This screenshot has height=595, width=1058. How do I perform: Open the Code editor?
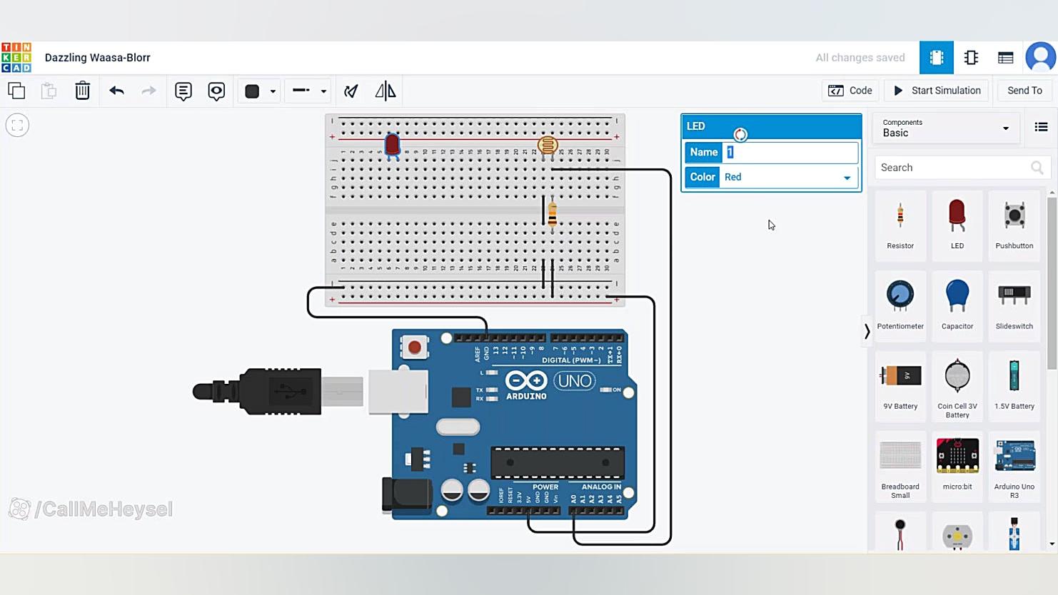click(x=850, y=91)
